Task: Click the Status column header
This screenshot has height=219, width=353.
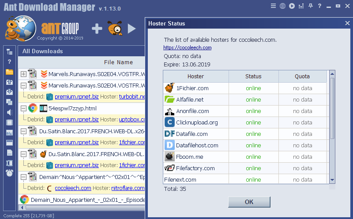Action: click(253, 76)
